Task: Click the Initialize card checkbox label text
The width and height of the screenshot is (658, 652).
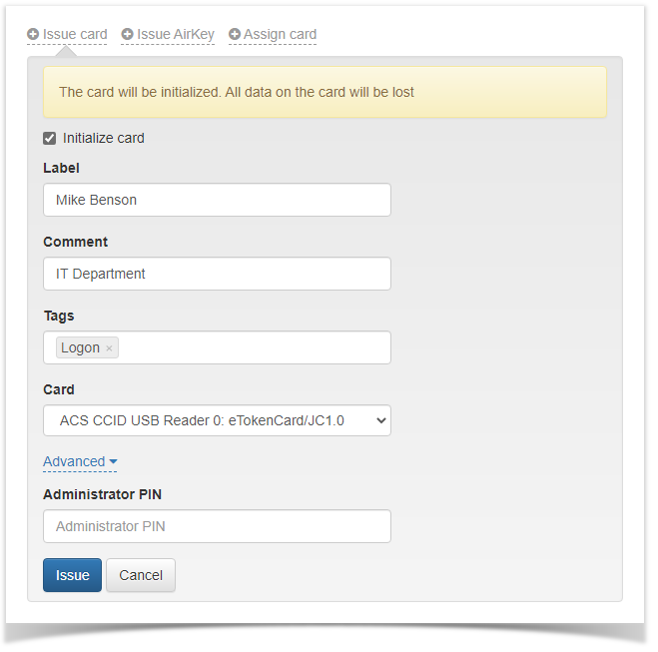Action: [103, 139]
